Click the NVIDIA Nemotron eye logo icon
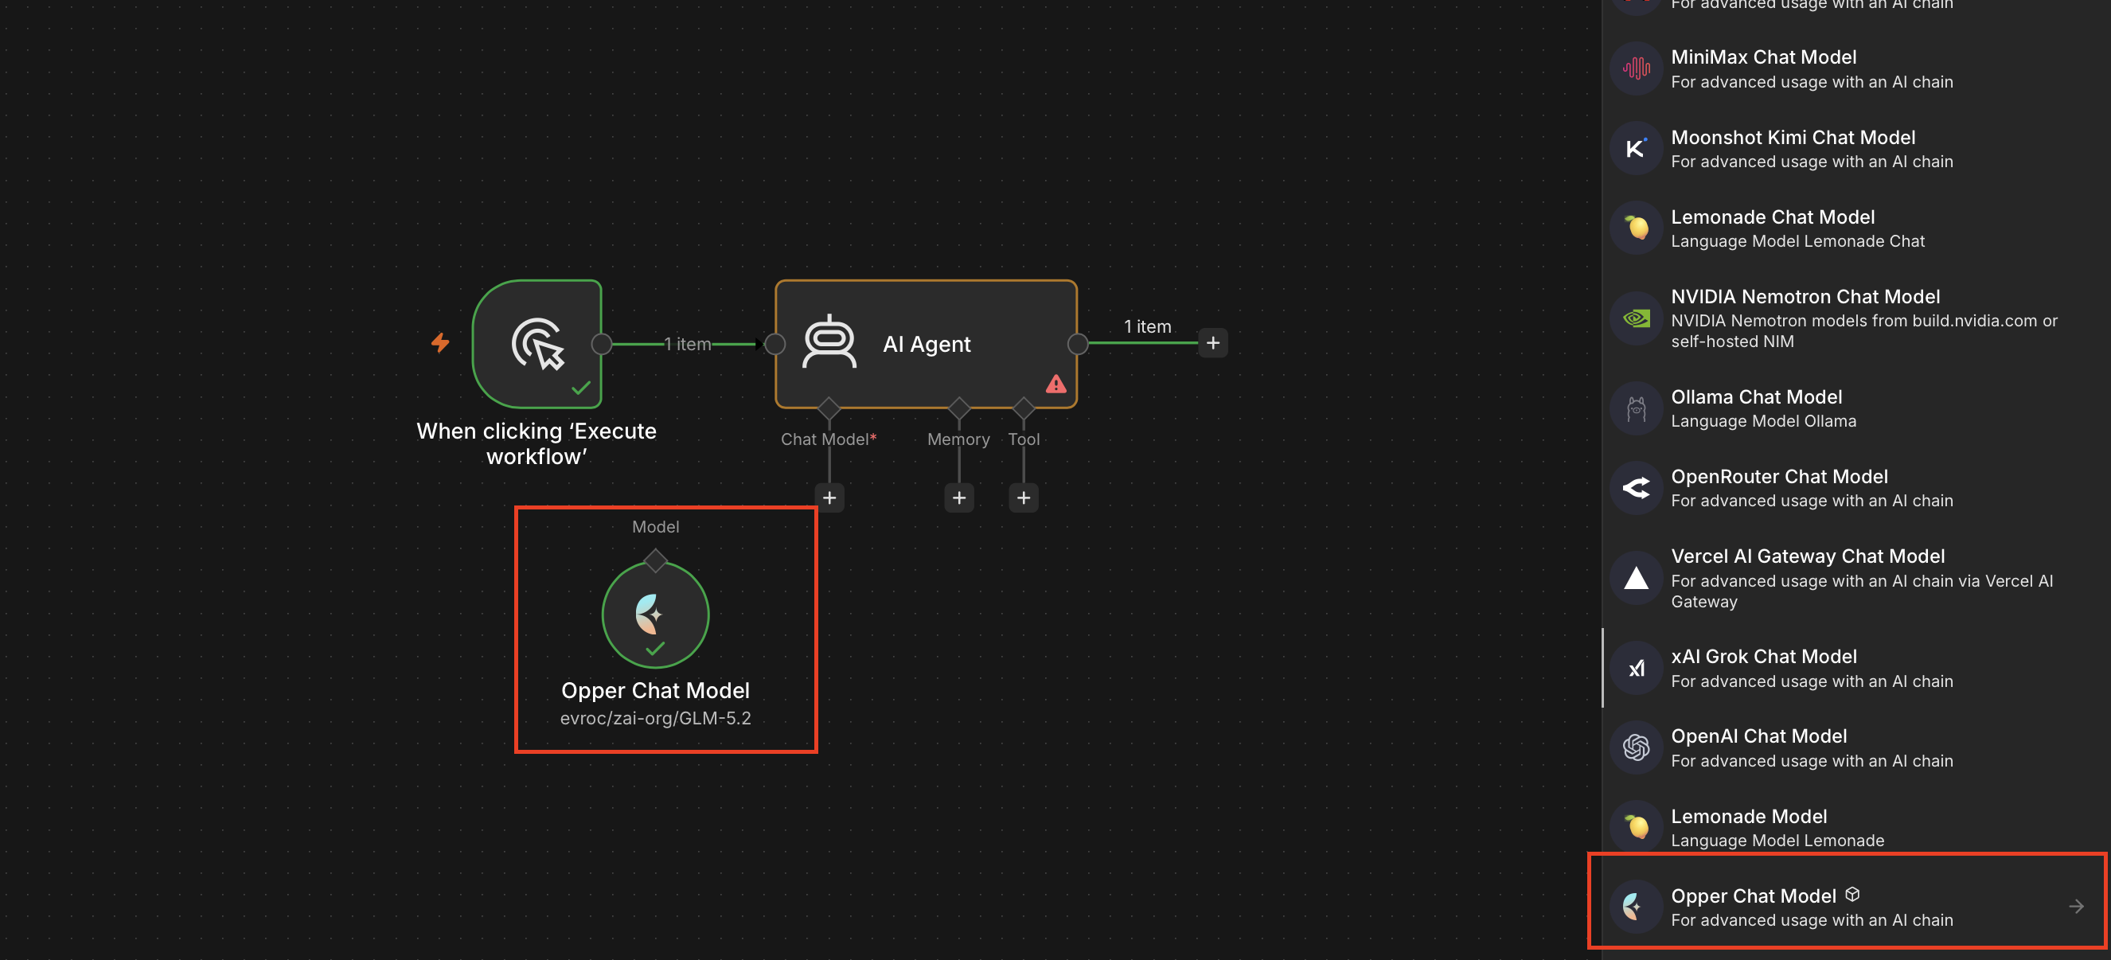This screenshot has width=2111, height=960. pos(1636,318)
